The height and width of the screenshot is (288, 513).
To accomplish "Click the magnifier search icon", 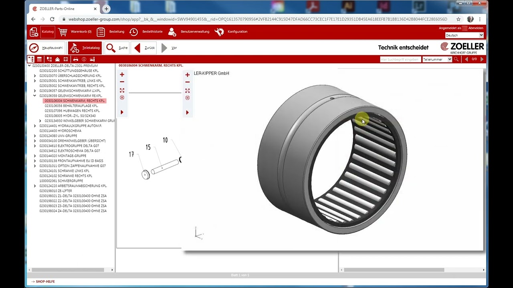I will click(457, 59).
